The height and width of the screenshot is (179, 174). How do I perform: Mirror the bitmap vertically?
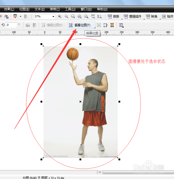click(x=34, y=25)
